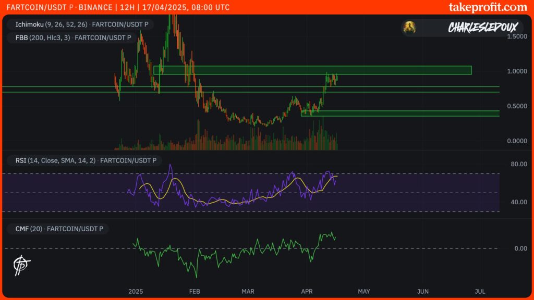Viewport: 534px width, 300px height.
Task: Click the CHARLESLEDOUX avatar icon
Action: [x=410, y=26]
